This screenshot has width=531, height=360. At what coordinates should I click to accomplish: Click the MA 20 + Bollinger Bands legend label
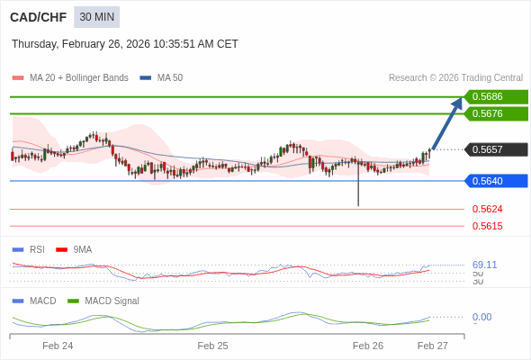tap(79, 78)
